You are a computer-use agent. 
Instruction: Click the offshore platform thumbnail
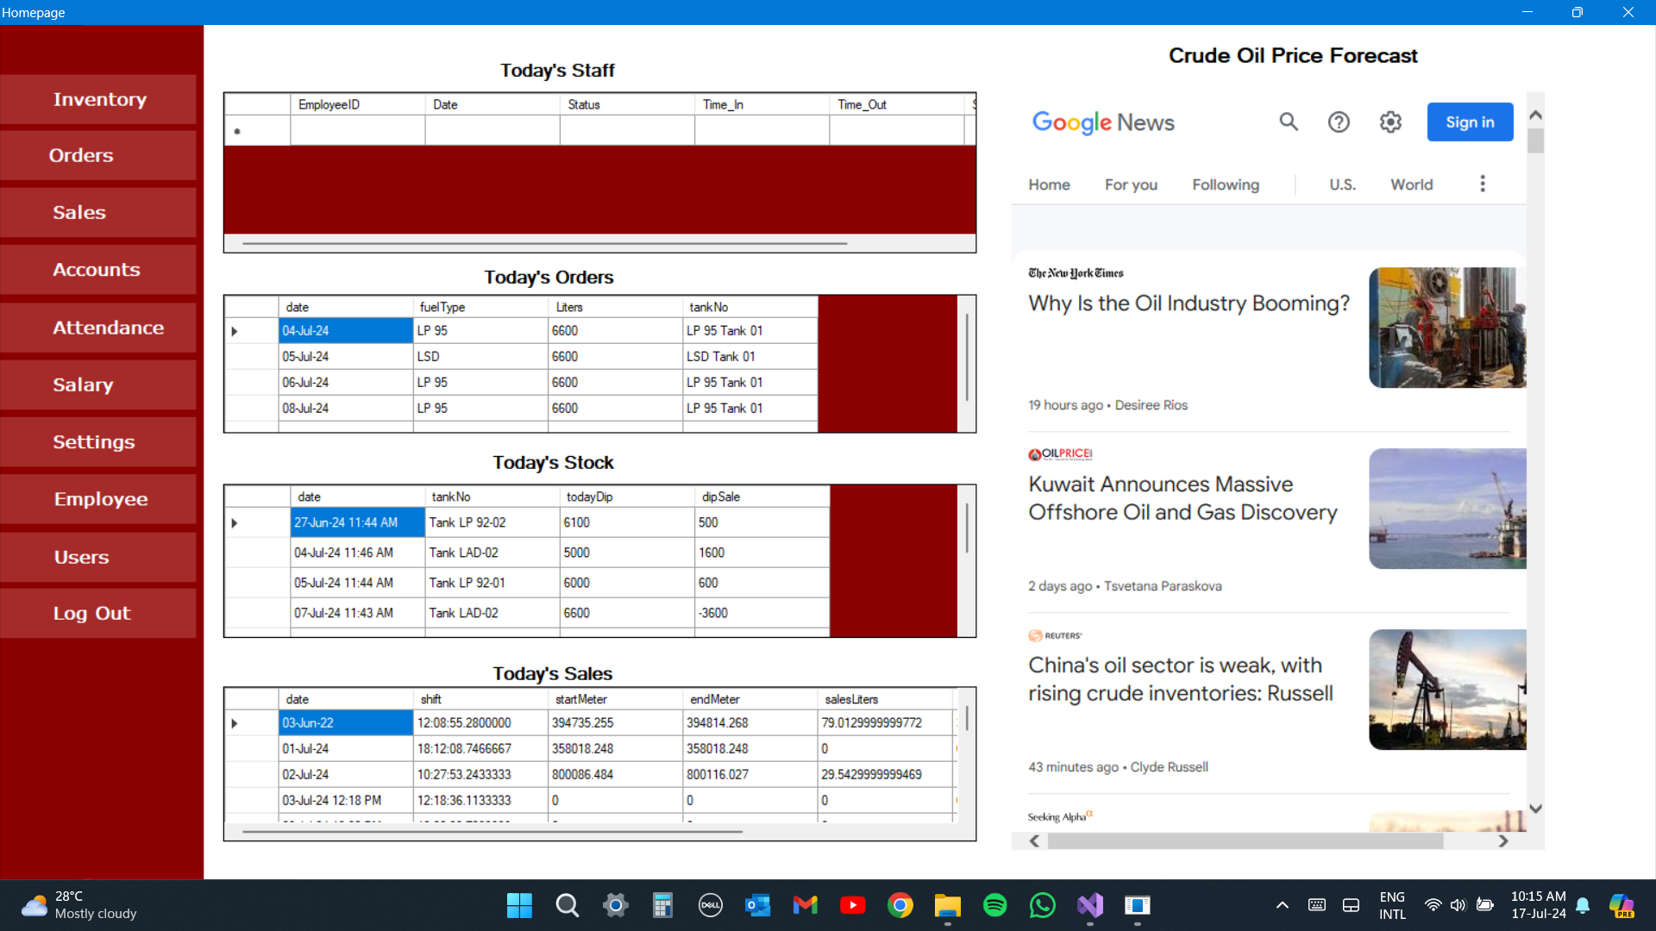pos(1447,509)
